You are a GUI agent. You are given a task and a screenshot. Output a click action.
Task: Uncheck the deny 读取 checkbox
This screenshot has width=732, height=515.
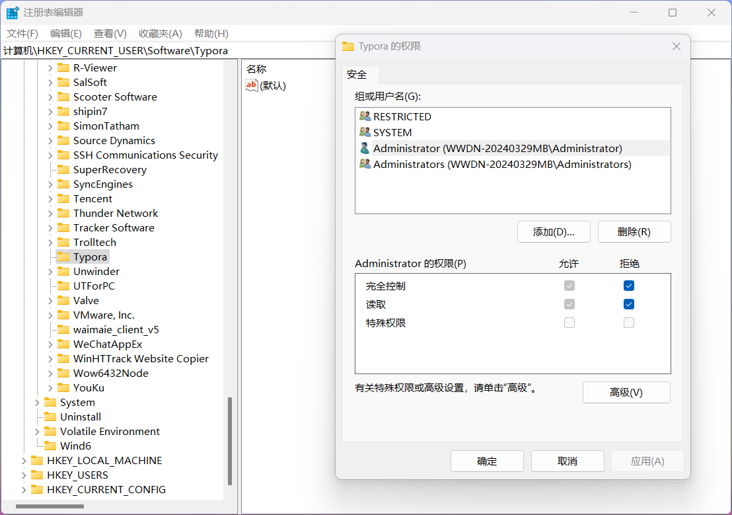click(629, 304)
